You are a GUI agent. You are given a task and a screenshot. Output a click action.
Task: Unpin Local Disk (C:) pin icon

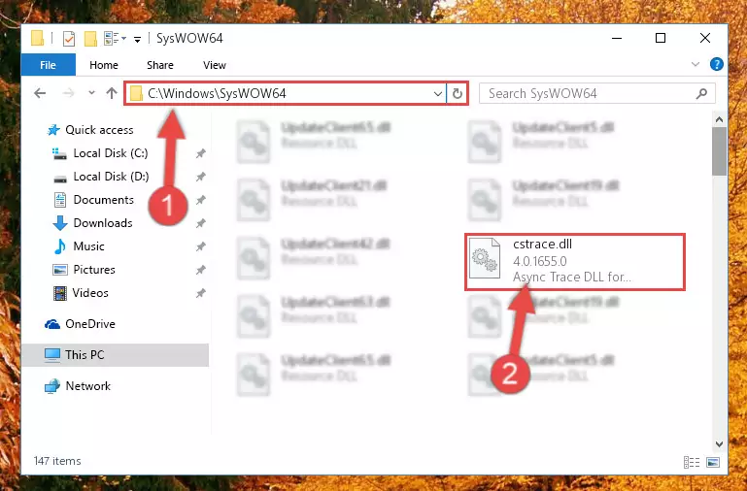(200, 153)
